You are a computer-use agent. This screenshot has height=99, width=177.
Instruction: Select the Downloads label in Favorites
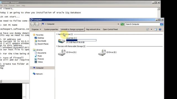click(42, 41)
